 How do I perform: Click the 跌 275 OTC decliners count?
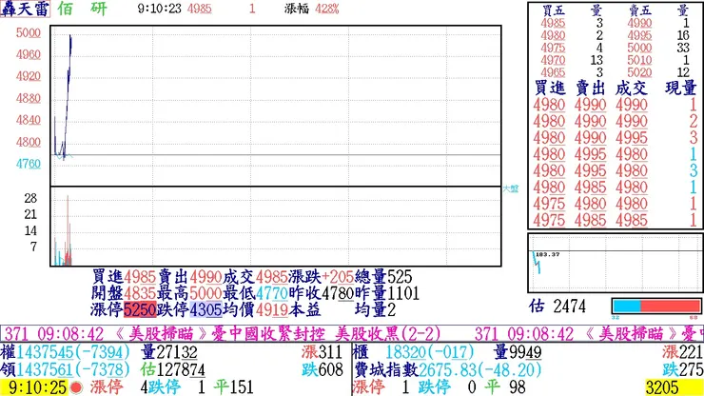683,370
